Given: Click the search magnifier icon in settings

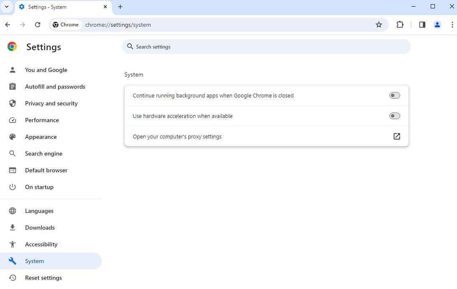Looking at the screenshot, I should [130, 46].
